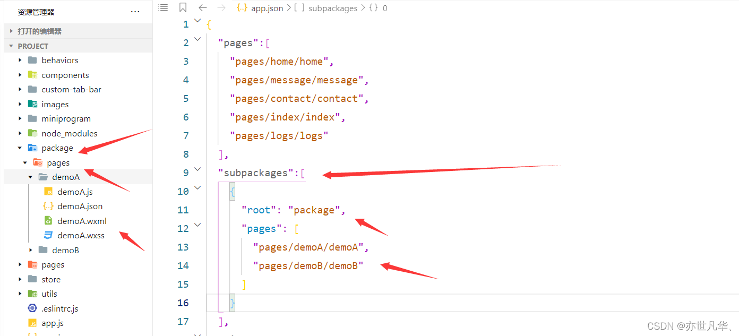Fold the pages array at line 2
Viewport: 739px width, 336px height.
coord(197,39)
